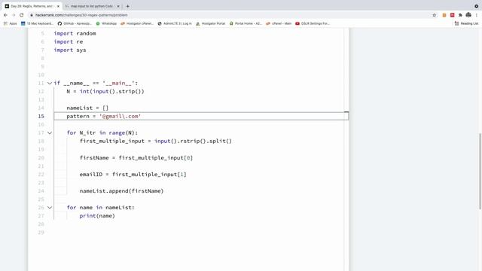Open the AdminLTE 3 Log in bookmark
This screenshot has height=271, width=482.
coord(175,23)
